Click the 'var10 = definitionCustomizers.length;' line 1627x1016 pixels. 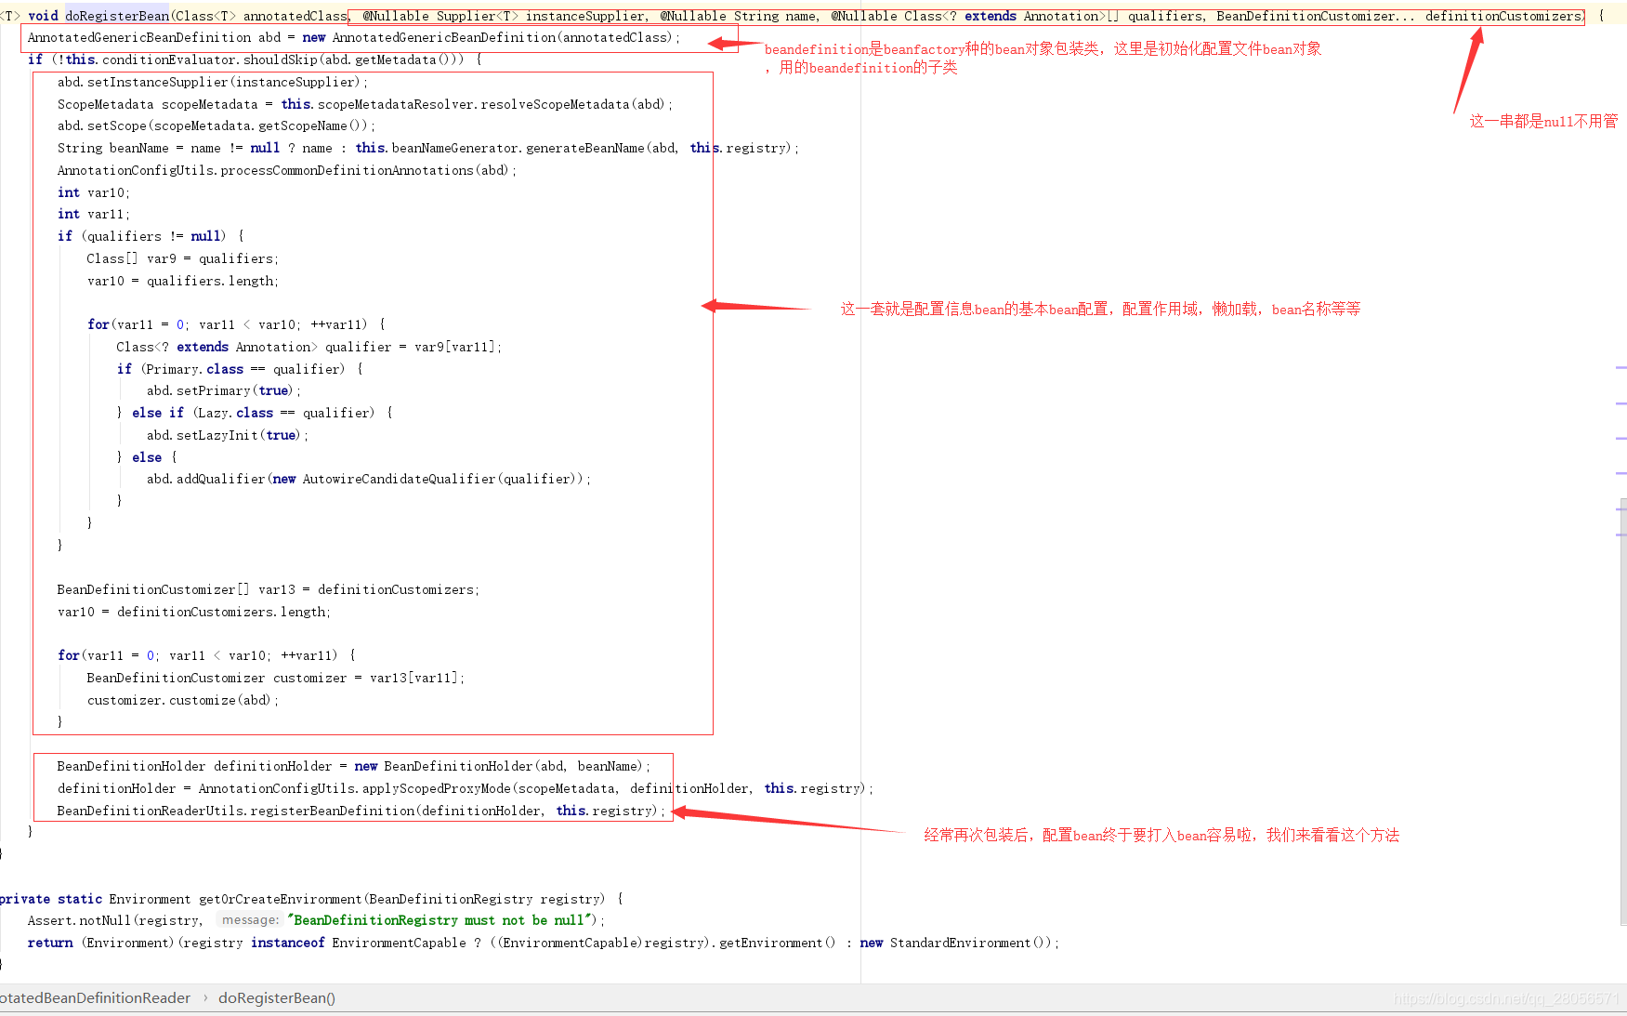(194, 612)
